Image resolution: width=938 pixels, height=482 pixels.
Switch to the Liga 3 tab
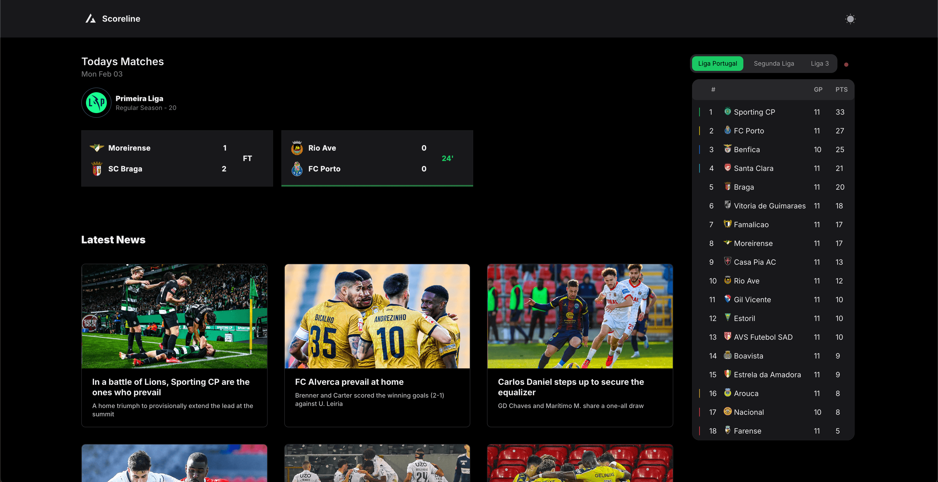tap(820, 63)
